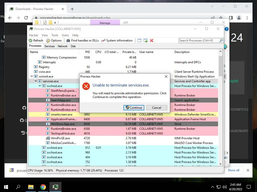This screenshot has height=192, width=257.
Task: Switch to the Network tab
Action: point(62,46)
